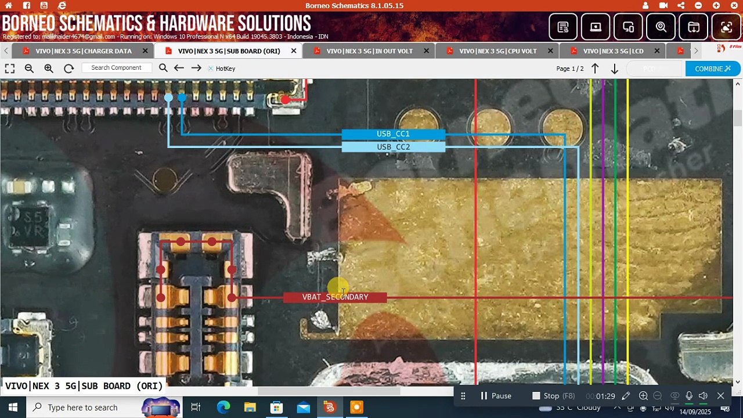The width and height of the screenshot is (743, 418).
Task: Open the laptop screen header button
Action: coord(596,27)
